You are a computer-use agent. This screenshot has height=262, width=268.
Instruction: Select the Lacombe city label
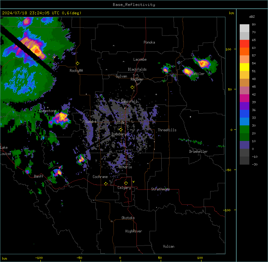[140, 59]
